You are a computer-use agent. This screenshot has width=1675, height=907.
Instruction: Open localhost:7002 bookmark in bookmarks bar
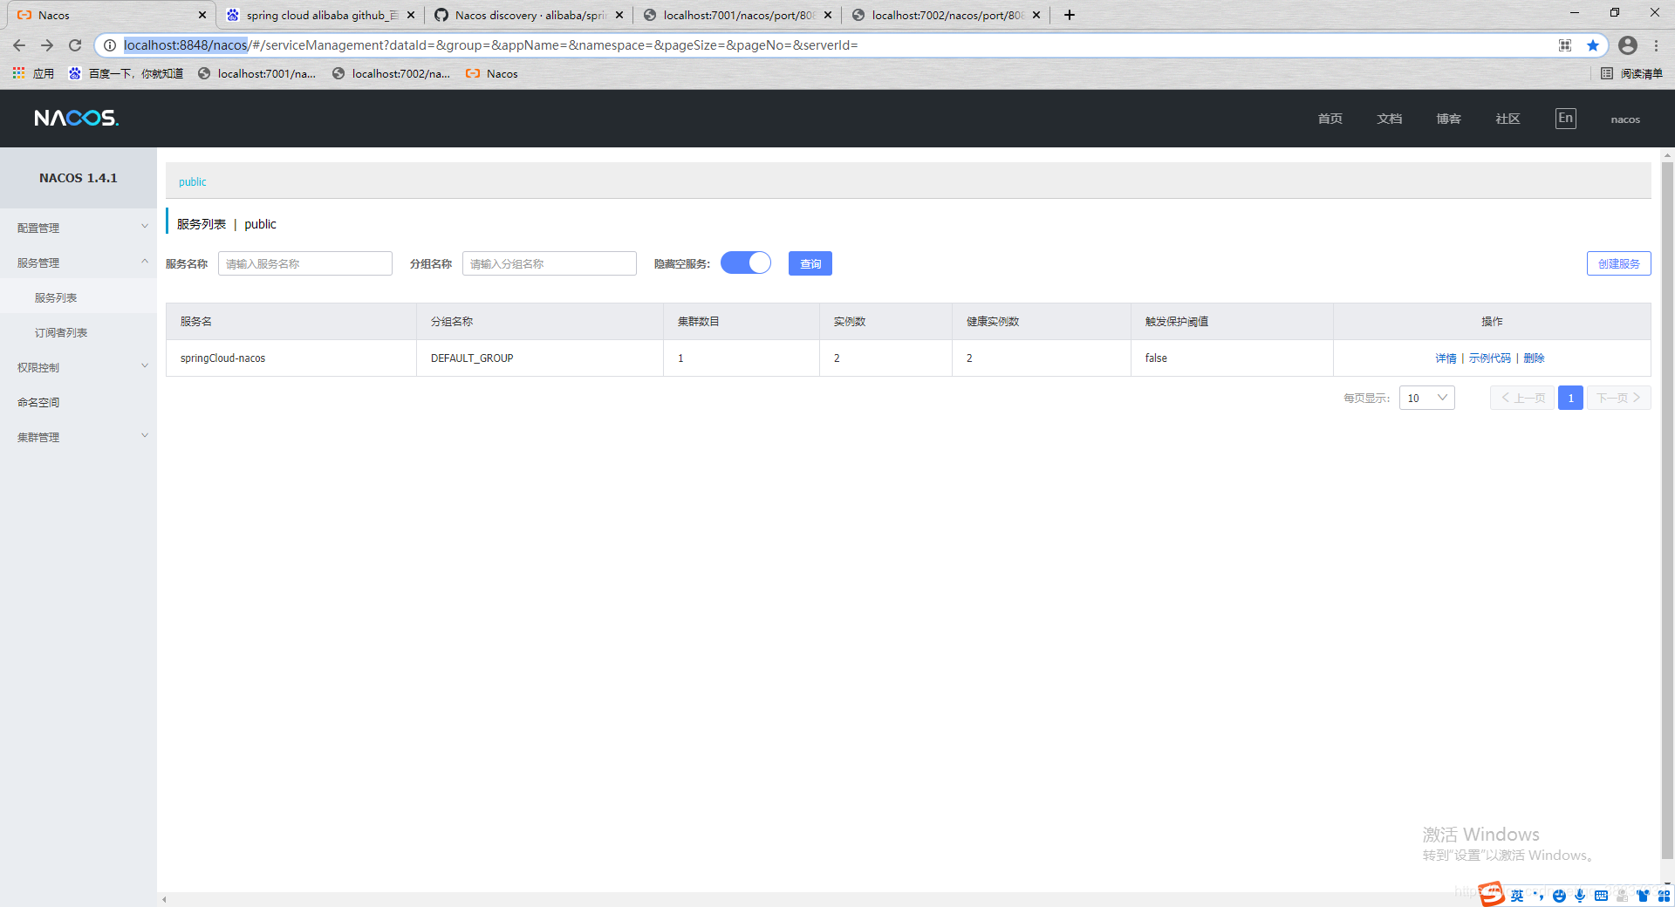(392, 73)
